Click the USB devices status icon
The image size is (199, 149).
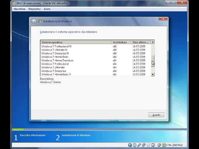tap(139, 145)
